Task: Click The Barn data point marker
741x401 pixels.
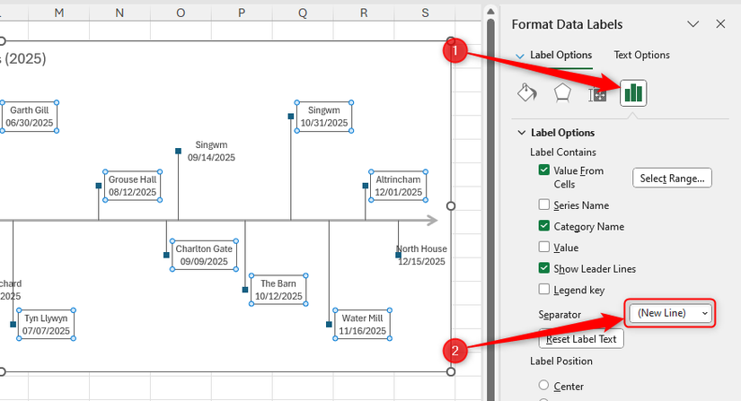Action: tap(245, 290)
